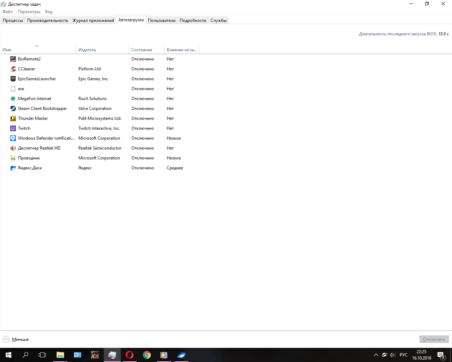Click the Яндекс.Диск startup icon
This screenshot has width=452, height=362.
(x=13, y=168)
